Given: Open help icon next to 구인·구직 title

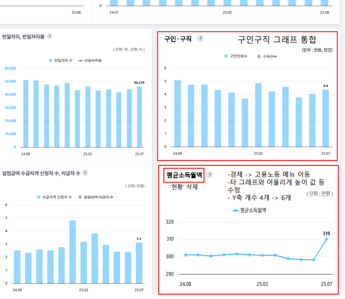Looking at the screenshot, I should pos(200,39).
